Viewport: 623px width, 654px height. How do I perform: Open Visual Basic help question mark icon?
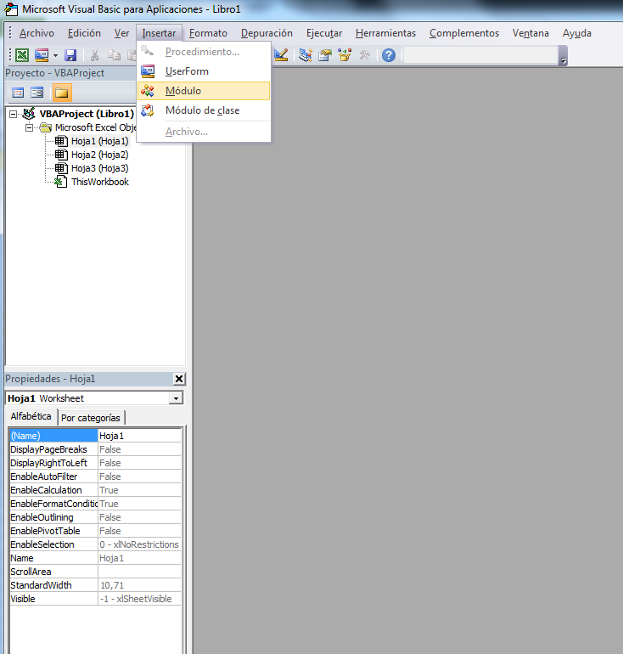[x=389, y=55]
